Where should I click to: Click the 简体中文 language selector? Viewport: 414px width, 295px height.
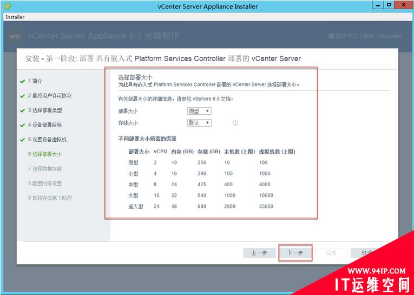tap(365, 36)
